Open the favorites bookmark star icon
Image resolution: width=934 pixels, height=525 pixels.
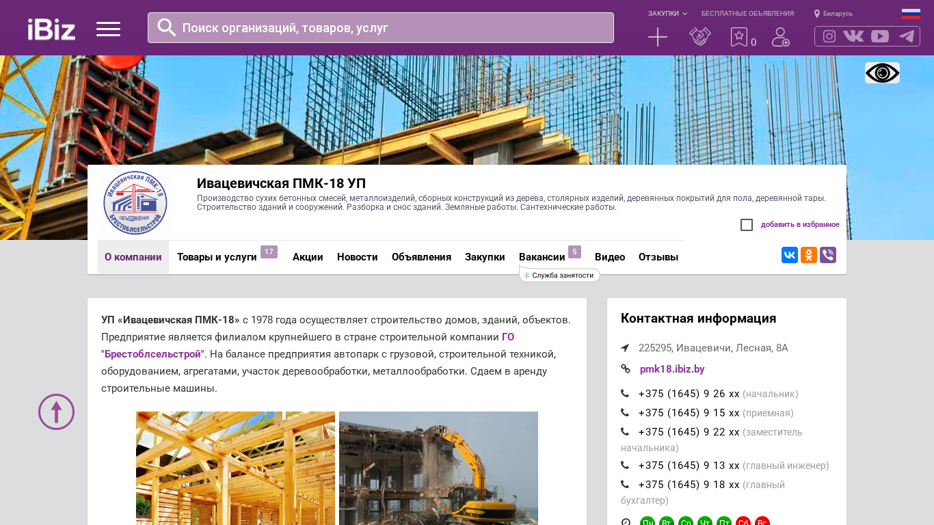pos(739,37)
